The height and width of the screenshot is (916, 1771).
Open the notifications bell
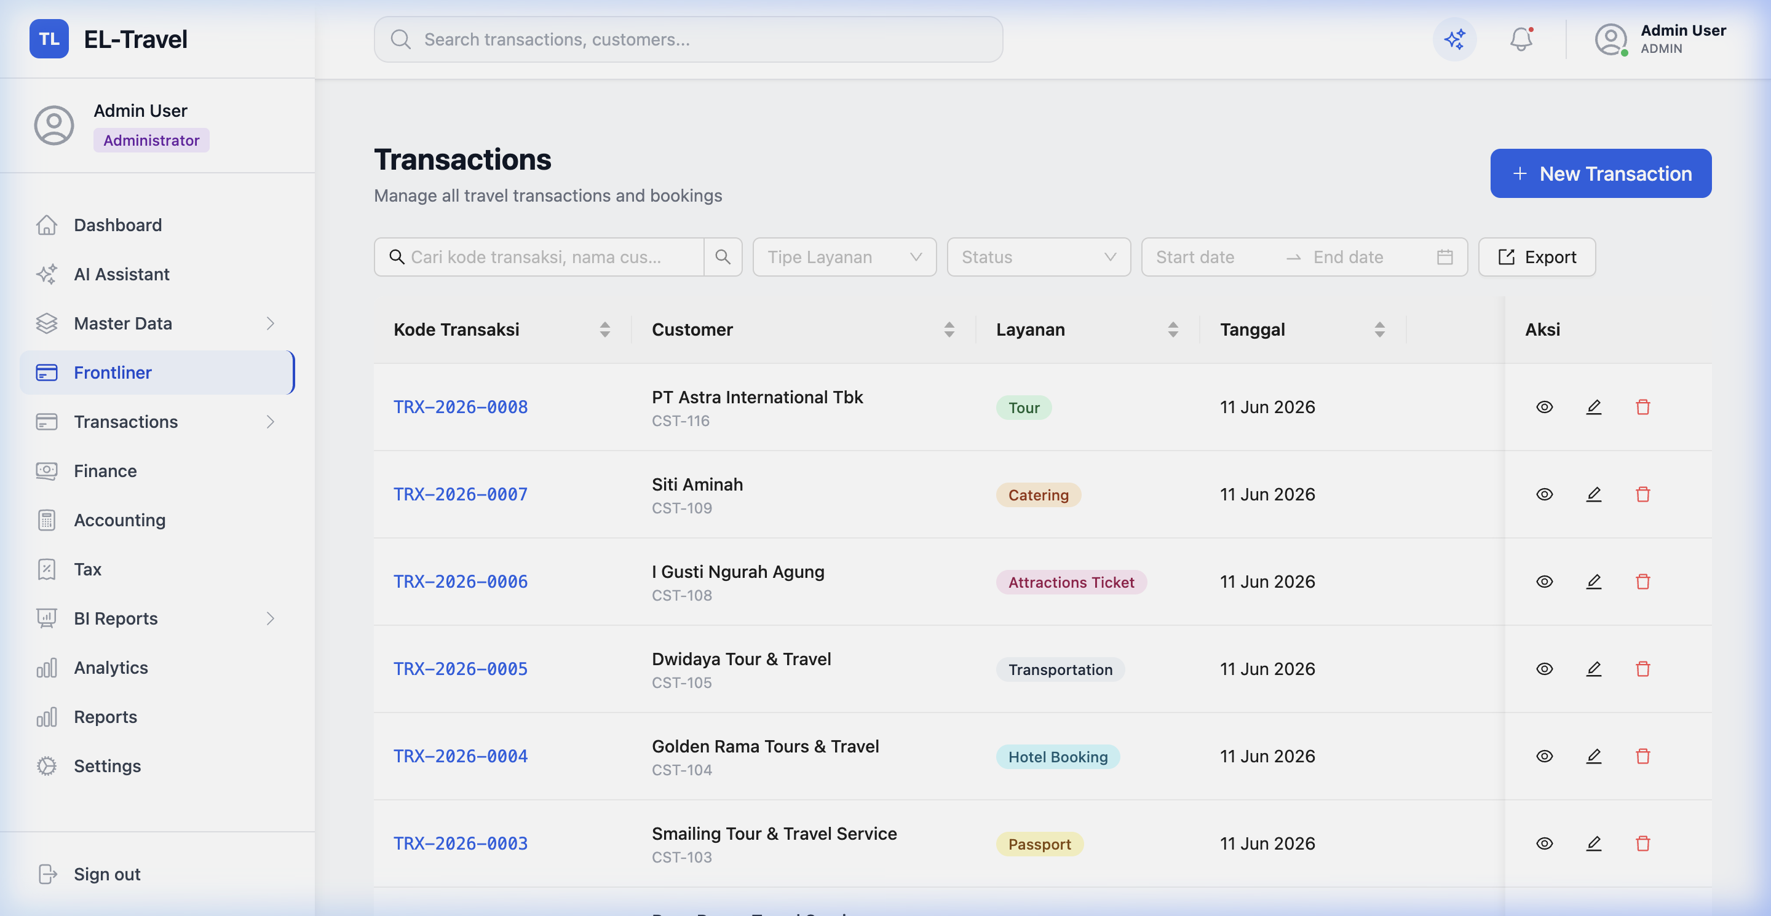(x=1521, y=39)
